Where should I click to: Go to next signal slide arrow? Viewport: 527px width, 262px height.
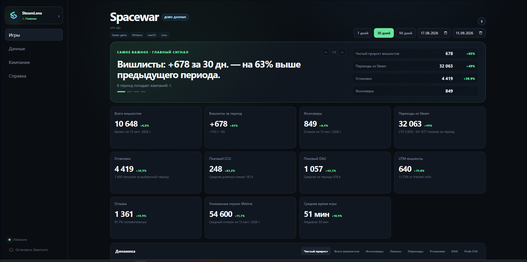[x=342, y=52]
